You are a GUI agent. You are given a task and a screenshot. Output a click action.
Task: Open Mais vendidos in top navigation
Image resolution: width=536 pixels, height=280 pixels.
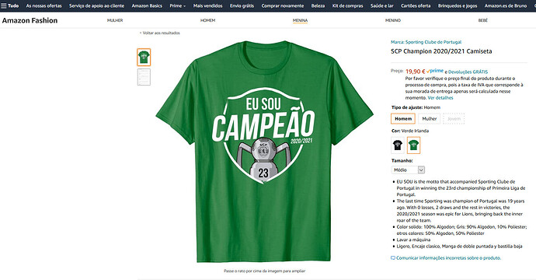click(x=207, y=5)
